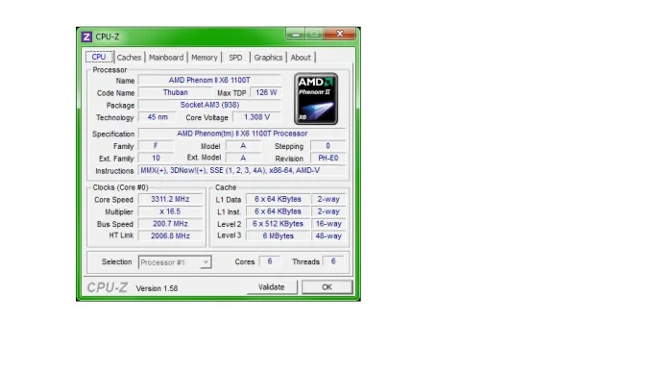This screenshot has height=369, width=656.
Task: Click the Level 3 value 6 MBytes
Action: 278,236
